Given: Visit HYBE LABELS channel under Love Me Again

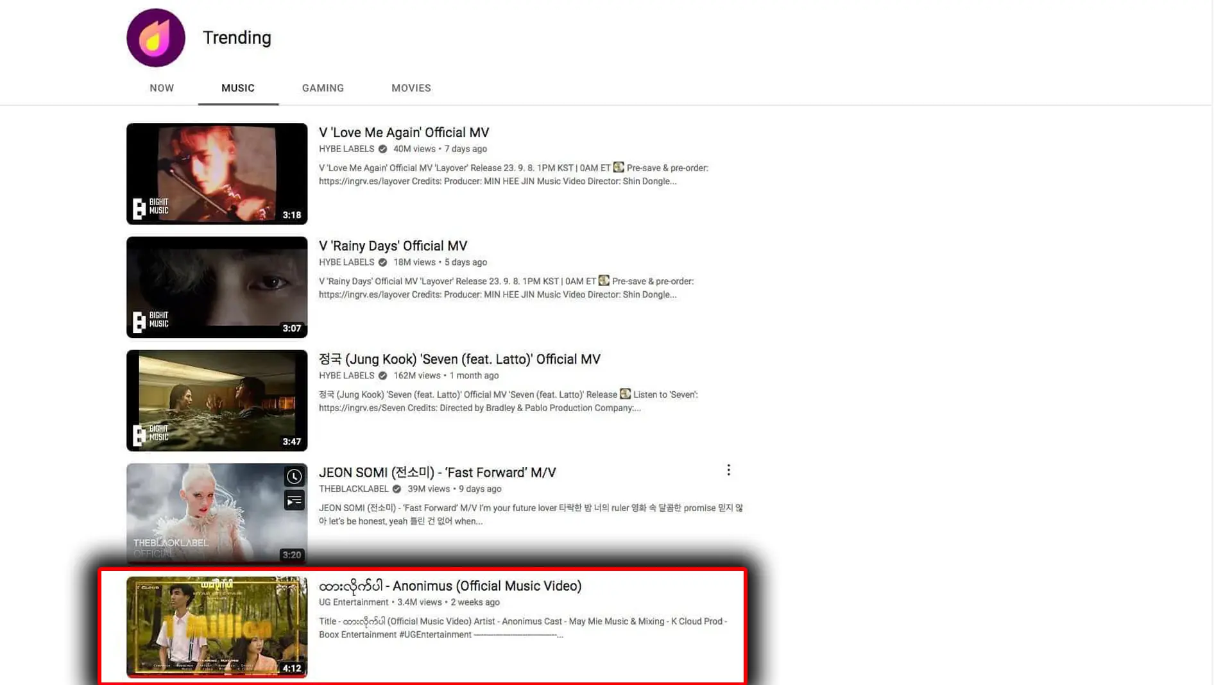Looking at the screenshot, I should [x=346, y=149].
